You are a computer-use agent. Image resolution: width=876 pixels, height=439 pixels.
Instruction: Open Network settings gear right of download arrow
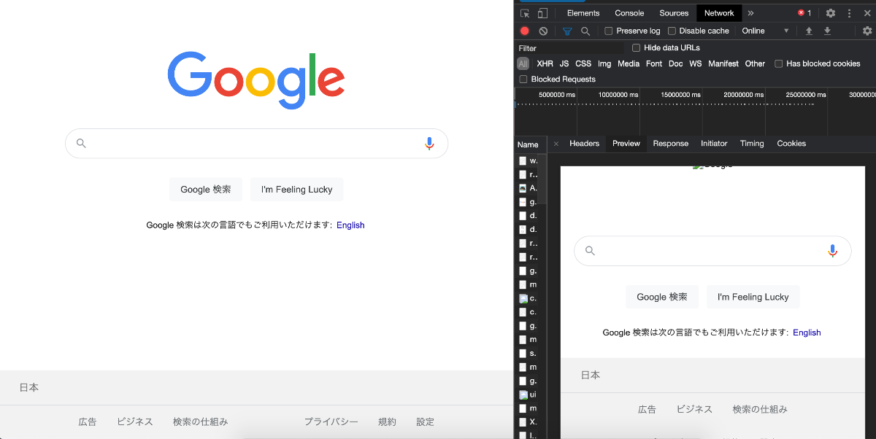click(x=867, y=31)
